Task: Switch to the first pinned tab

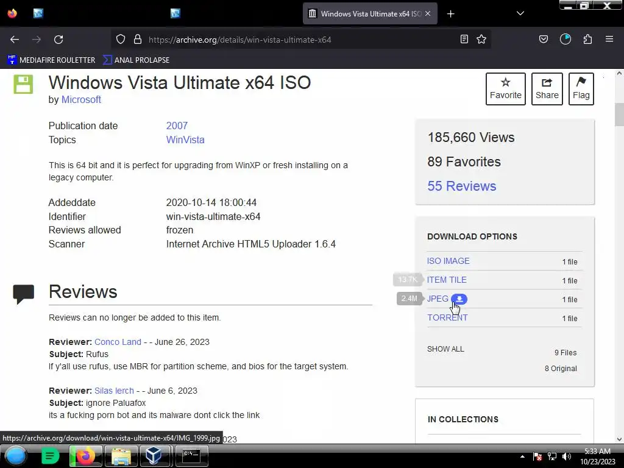Action: pyautogui.click(x=38, y=13)
